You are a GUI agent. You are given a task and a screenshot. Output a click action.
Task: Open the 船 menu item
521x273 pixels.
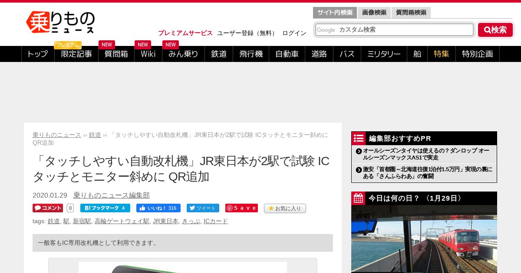(417, 54)
